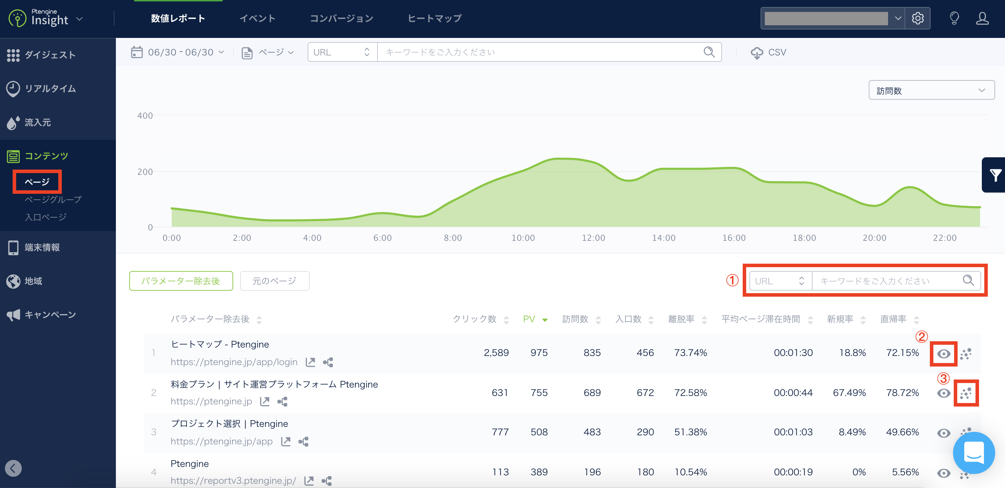Open 端末情報 in sidebar
Screen dimensions: 1005x488
[34, 247]
